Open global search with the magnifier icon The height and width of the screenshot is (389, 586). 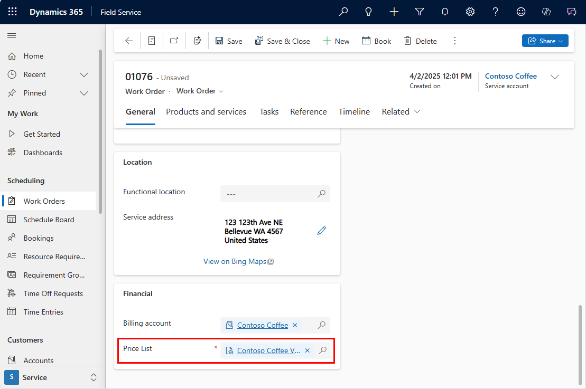pos(343,11)
